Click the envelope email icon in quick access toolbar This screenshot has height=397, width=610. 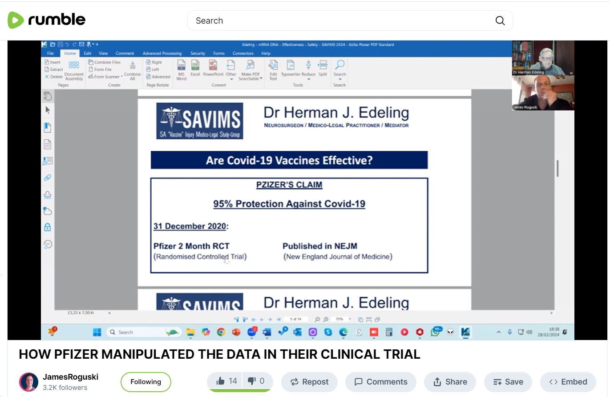[81, 45]
